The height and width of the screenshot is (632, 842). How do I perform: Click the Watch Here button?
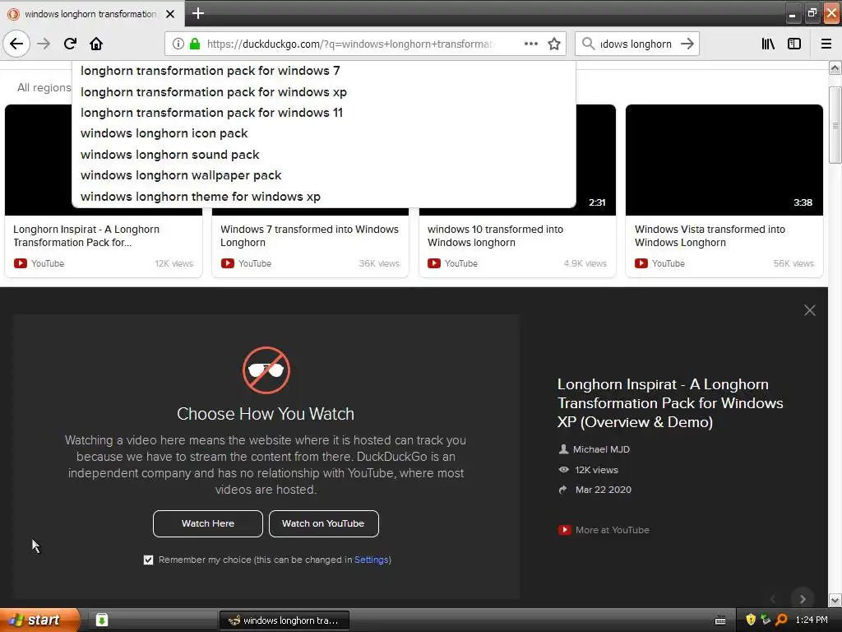pos(208,523)
